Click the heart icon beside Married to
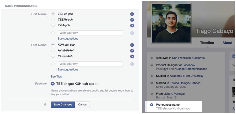The height and width of the screenshot is (114, 236). [x=152, y=83]
